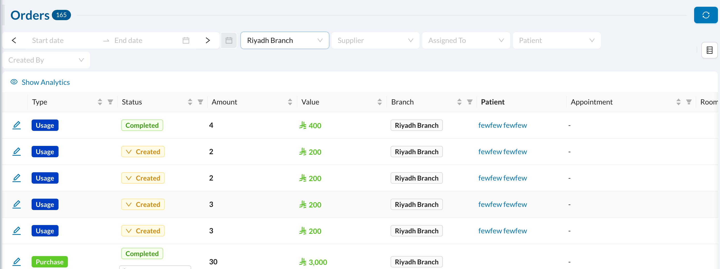
Task: Open the Status column filter icon
Action: coord(200,102)
